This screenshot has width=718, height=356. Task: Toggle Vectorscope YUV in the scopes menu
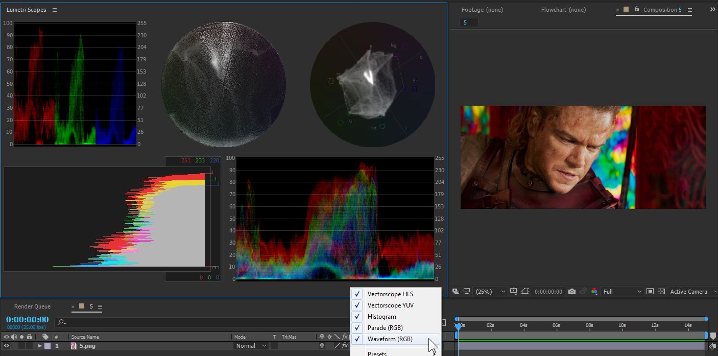point(395,305)
